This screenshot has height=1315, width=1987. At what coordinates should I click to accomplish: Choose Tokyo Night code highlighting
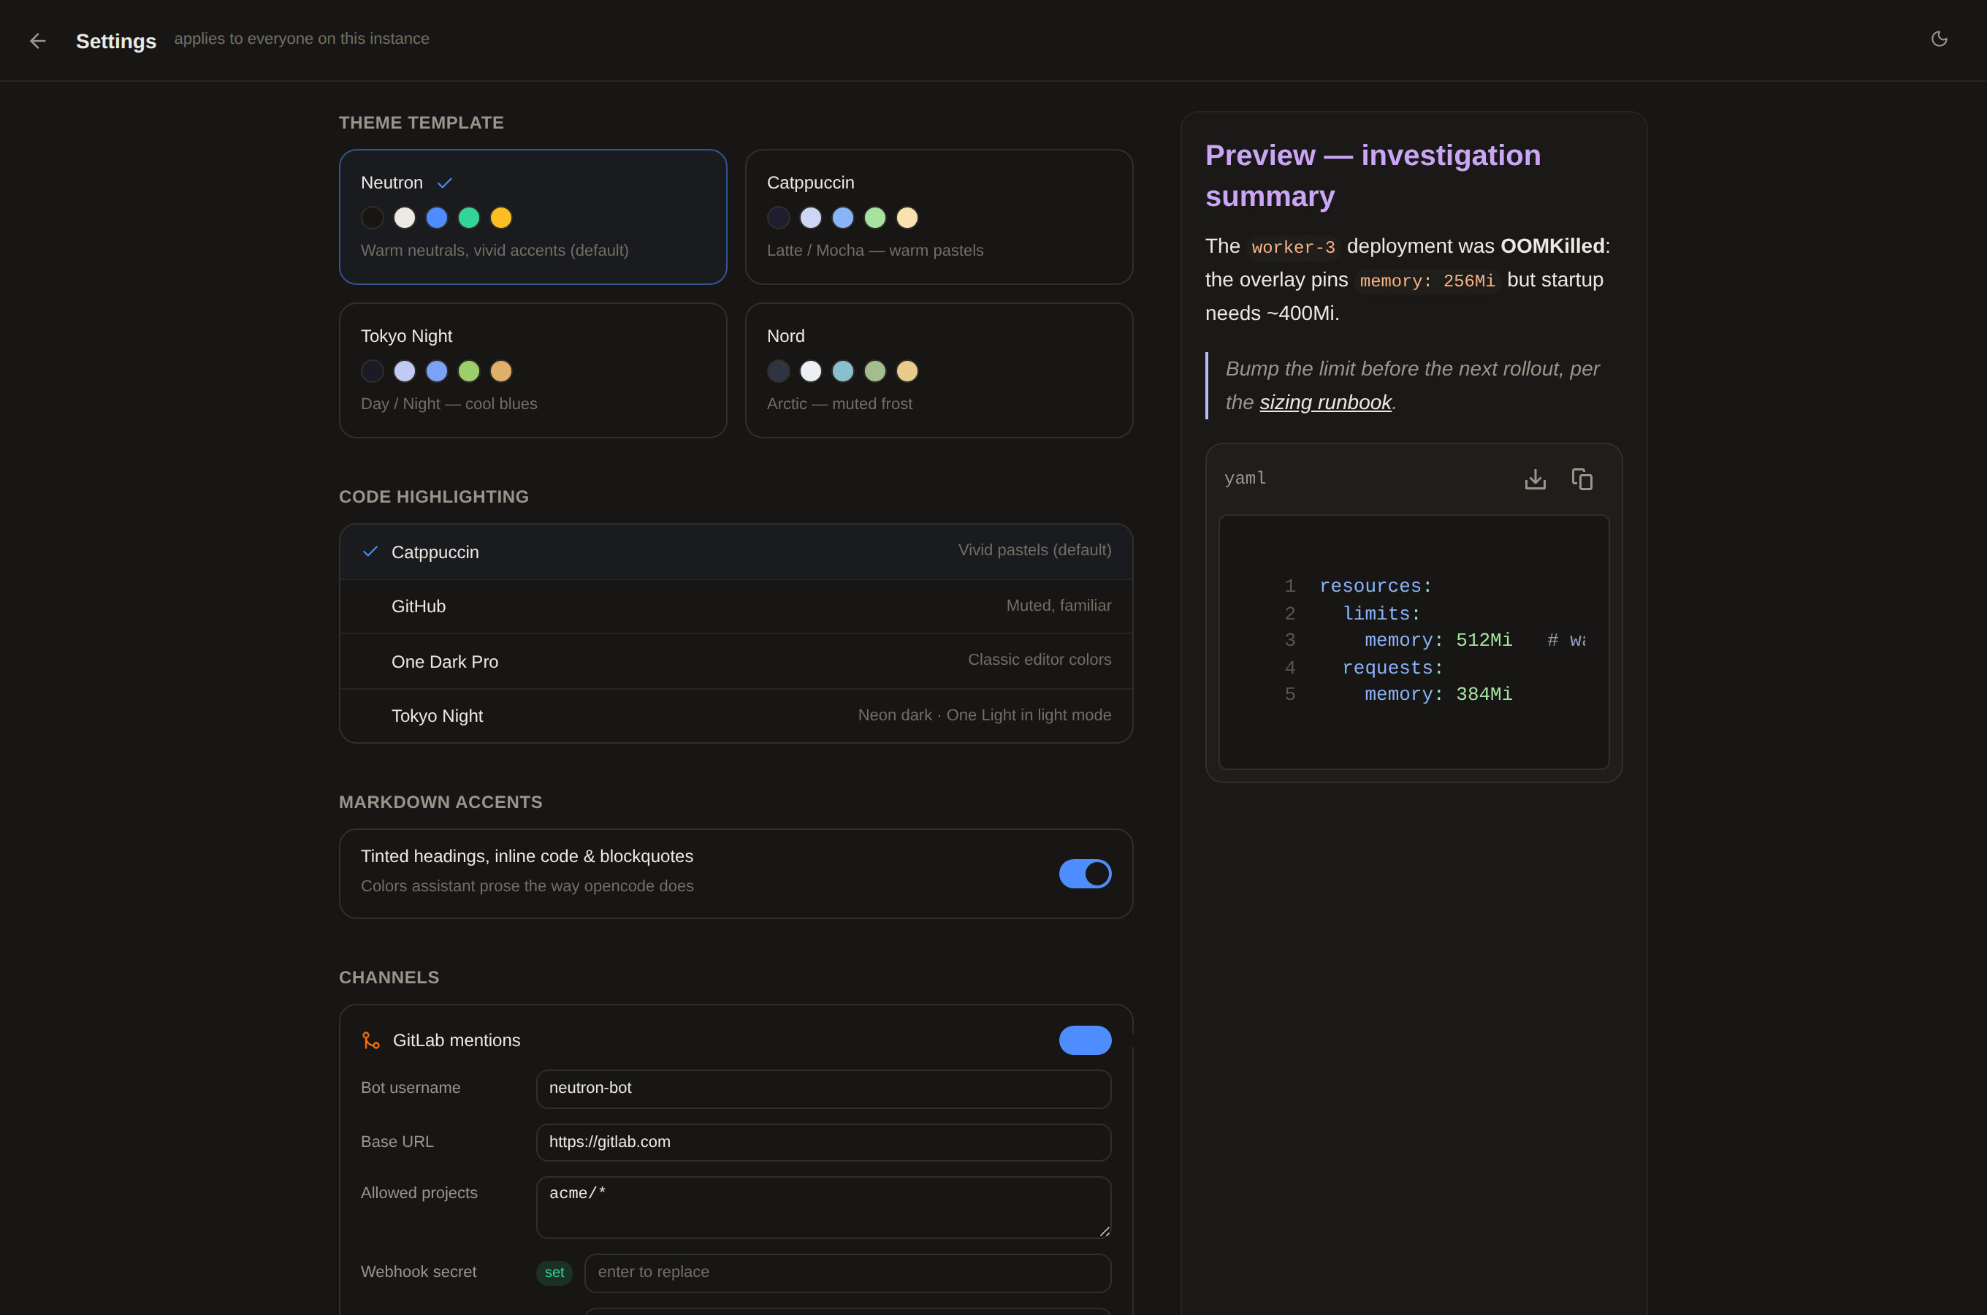coord(736,715)
